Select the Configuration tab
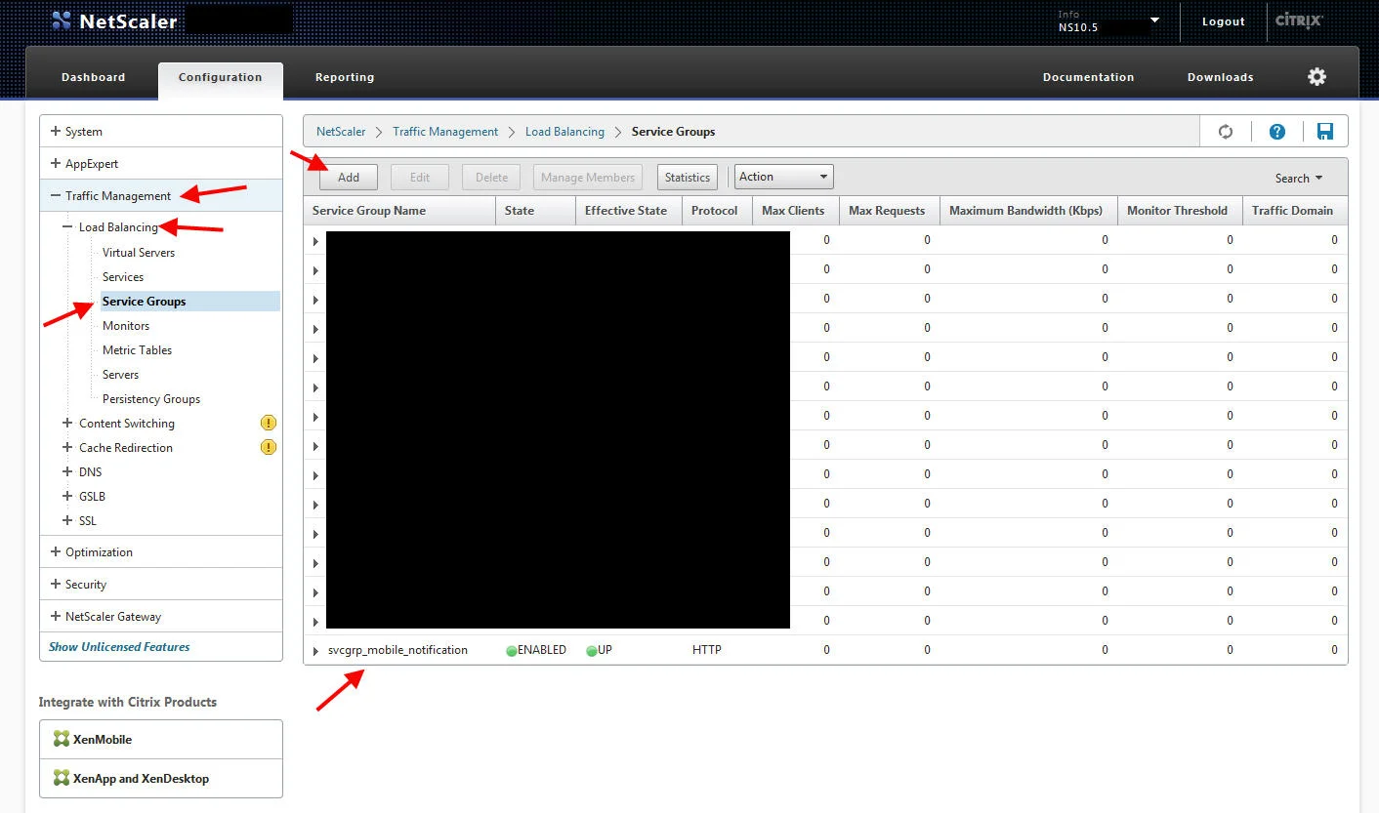The height and width of the screenshot is (813, 1379). pos(220,81)
